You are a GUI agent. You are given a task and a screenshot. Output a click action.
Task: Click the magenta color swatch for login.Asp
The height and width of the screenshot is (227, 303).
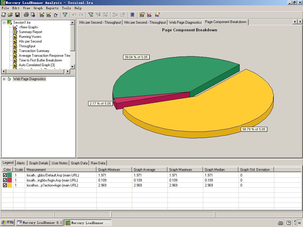[x=9, y=180]
